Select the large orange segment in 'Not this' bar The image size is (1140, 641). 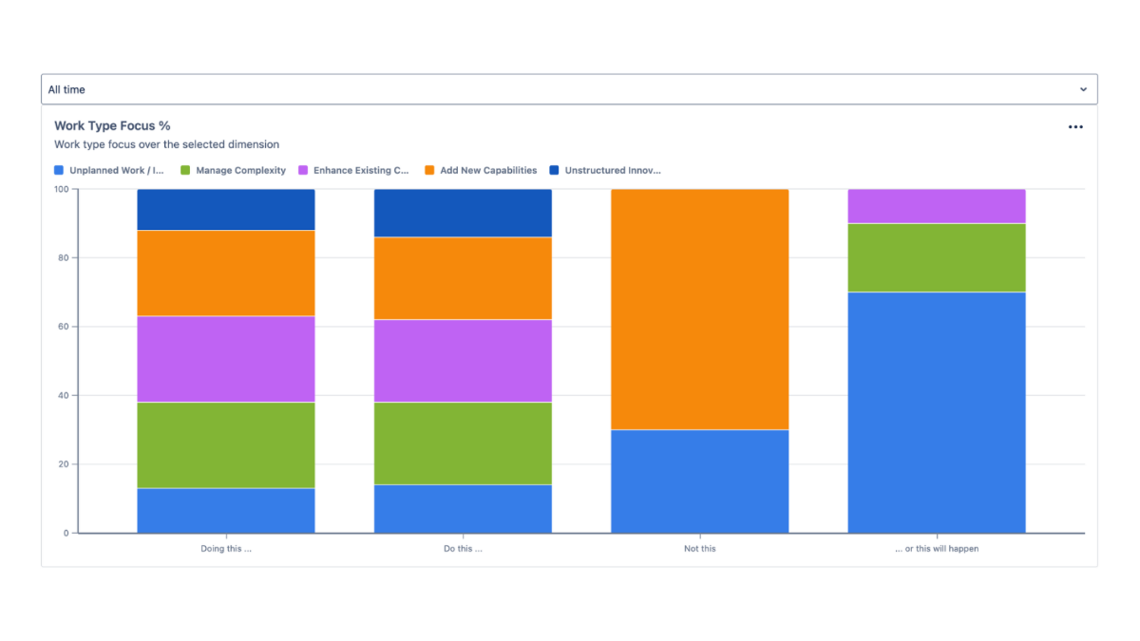click(699, 309)
